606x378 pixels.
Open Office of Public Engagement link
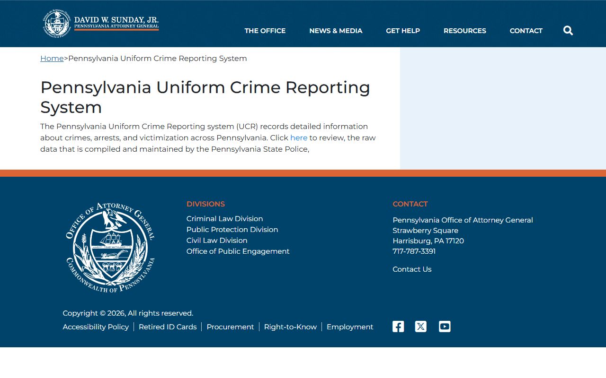tap(238, 251)
